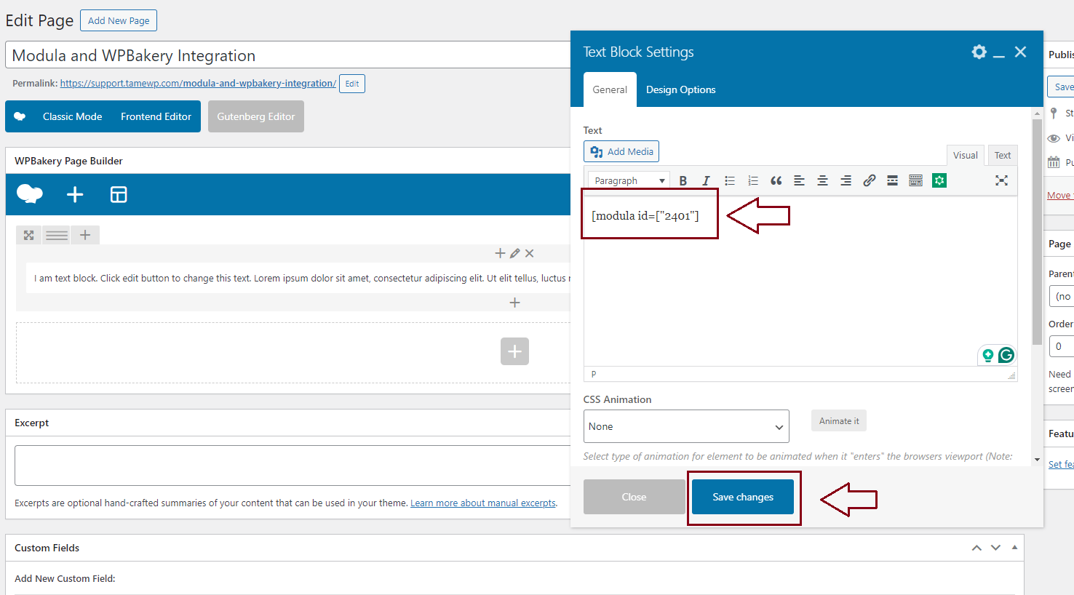Toggle center text alignment
1074x595 pixels.
click(822, 181)
